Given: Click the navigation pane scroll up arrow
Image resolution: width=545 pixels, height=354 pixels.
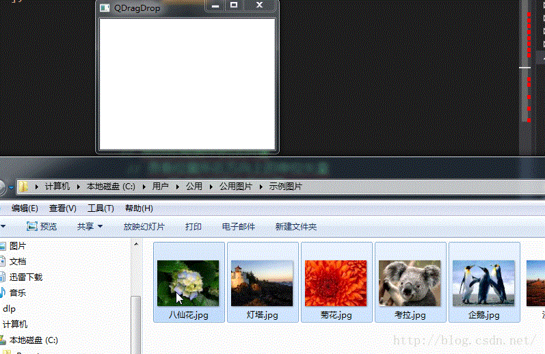Looking at the screenshot, I should pos(136,244).
